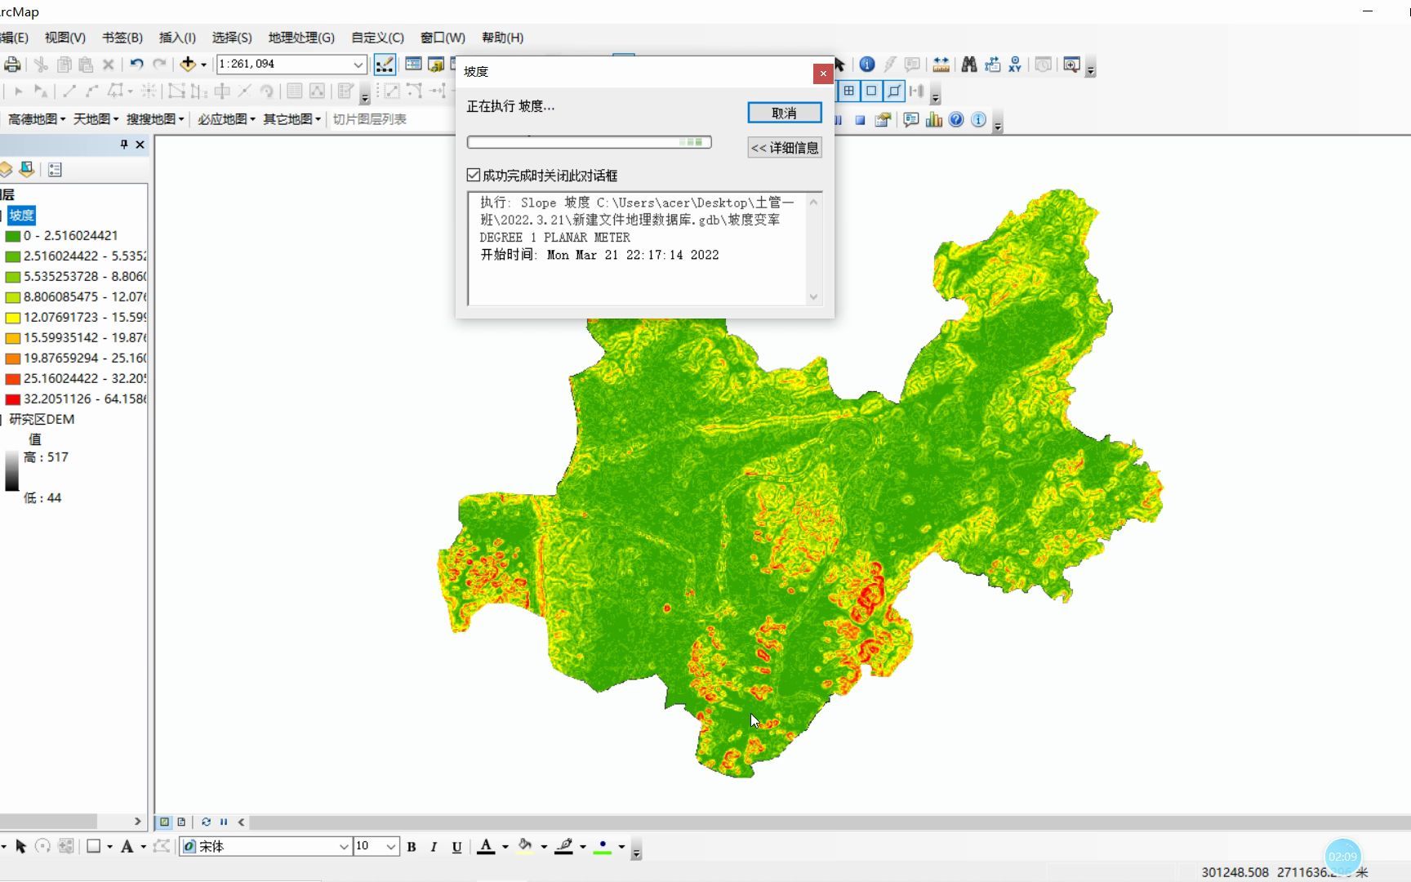Click 取消 to cancel the Slope process

click(783, 113)
